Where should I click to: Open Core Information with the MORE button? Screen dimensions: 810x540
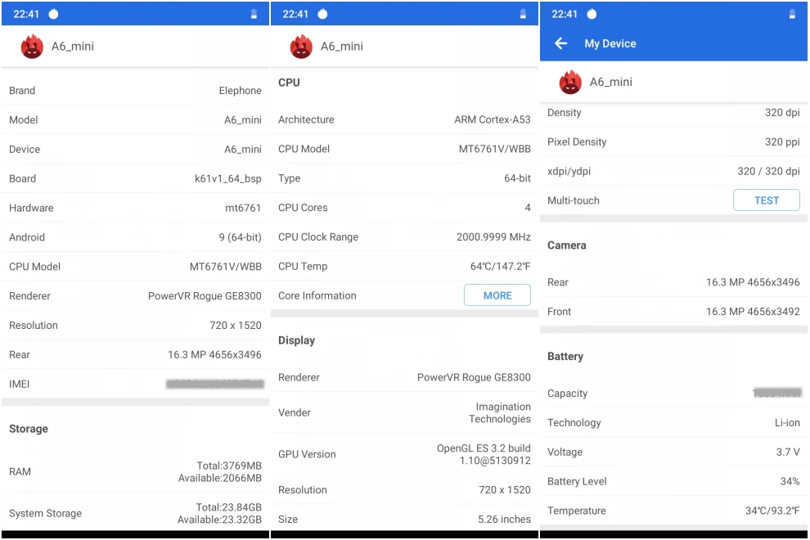point(497,295)
